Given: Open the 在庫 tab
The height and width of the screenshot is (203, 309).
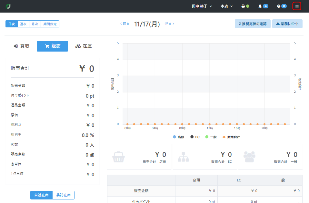Looking at the screenshot, I should tap(84, 46).
